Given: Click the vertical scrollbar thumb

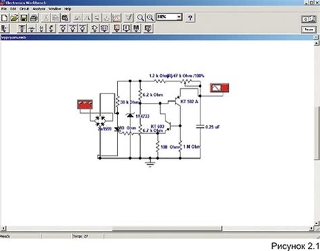Looking at the screenshot, I should coord(317,134).
